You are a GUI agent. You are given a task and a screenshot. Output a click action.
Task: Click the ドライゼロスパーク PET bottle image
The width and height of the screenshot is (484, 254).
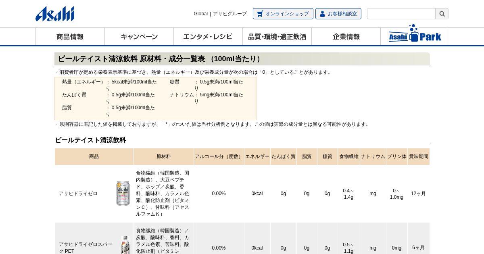125,245
